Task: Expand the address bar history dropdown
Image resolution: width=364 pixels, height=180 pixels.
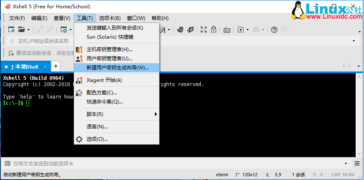Action: pos(354,41)
